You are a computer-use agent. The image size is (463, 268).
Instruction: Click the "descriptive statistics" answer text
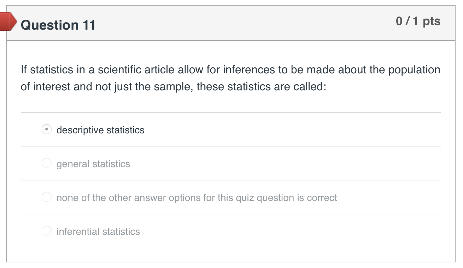pos(100,130)
